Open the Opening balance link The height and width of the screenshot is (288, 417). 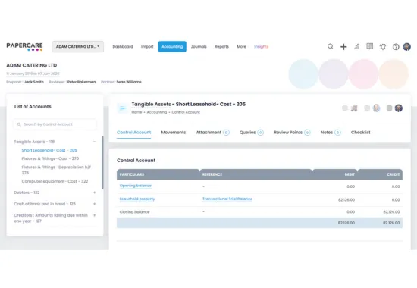[x=136, y=186]
